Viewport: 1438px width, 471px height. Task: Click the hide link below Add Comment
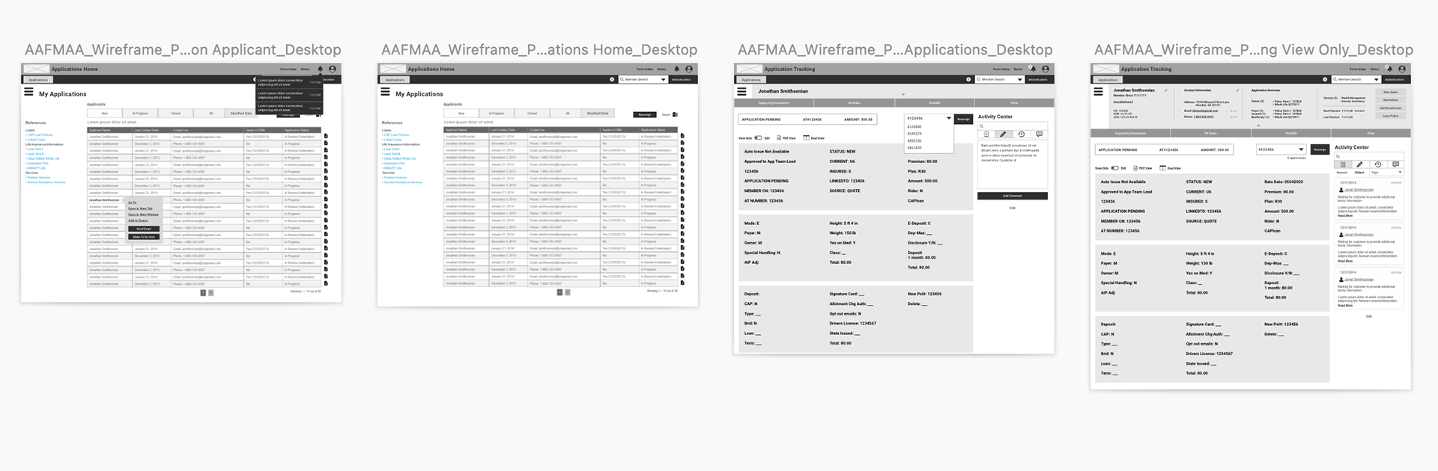pyautogui.click(x=1013, y=208)
